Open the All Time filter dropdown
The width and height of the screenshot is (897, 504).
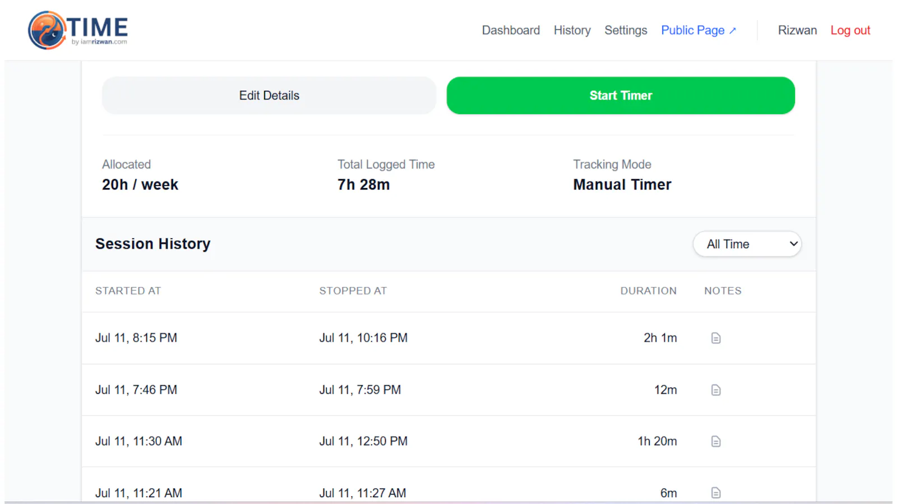click(747, 244)
